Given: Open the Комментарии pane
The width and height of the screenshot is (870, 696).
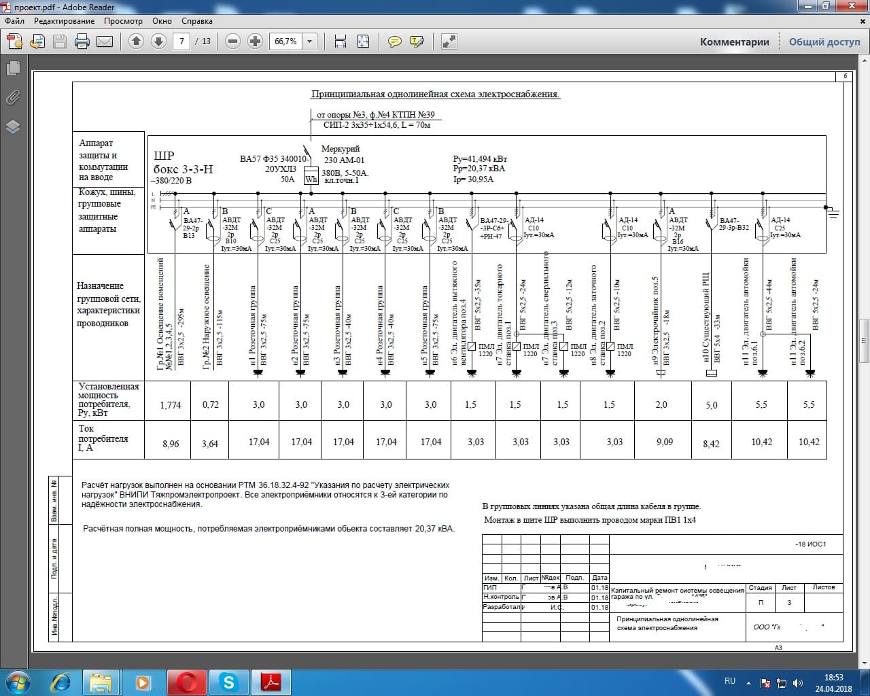Looking at the screenshot, I should 734,41.
